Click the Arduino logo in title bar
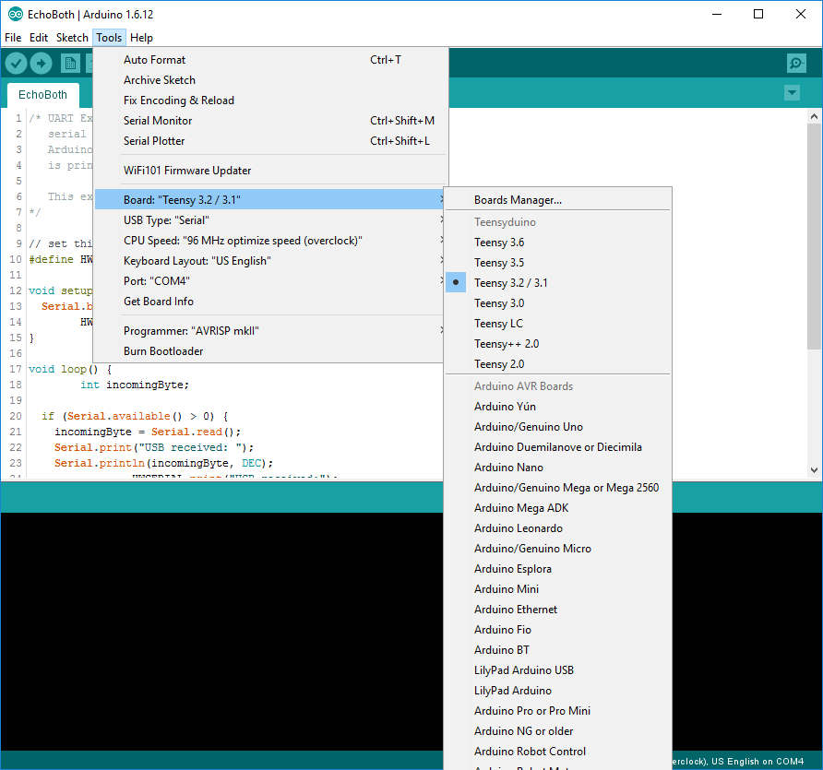The width and height of the screenshot is (823, 770). coord(15,14)
